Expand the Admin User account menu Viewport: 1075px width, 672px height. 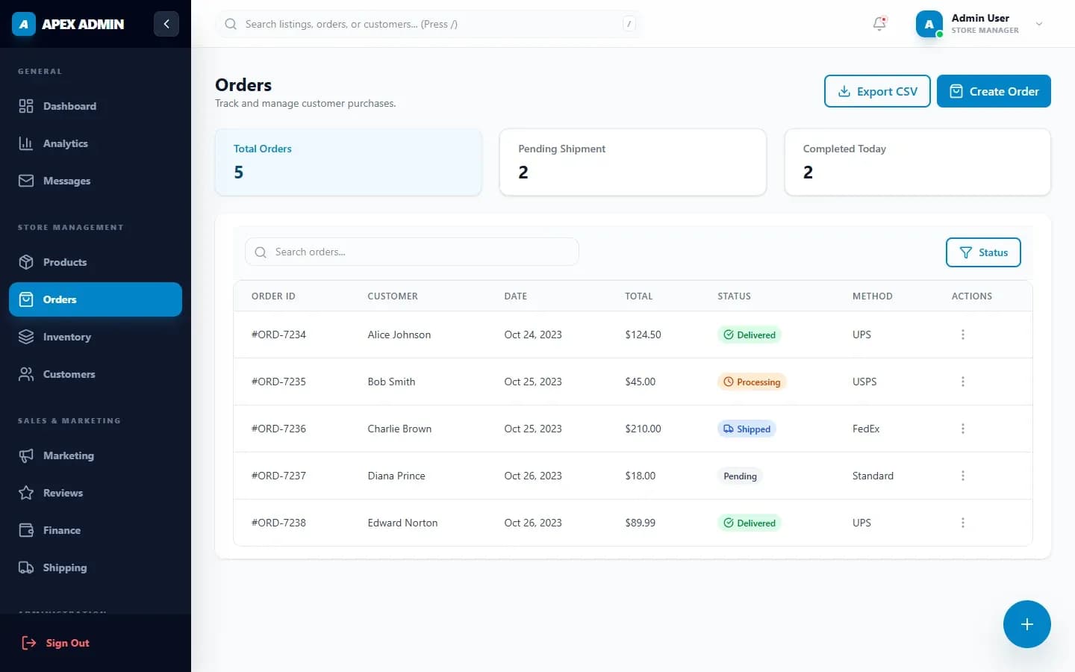(x=1039, y=24)
